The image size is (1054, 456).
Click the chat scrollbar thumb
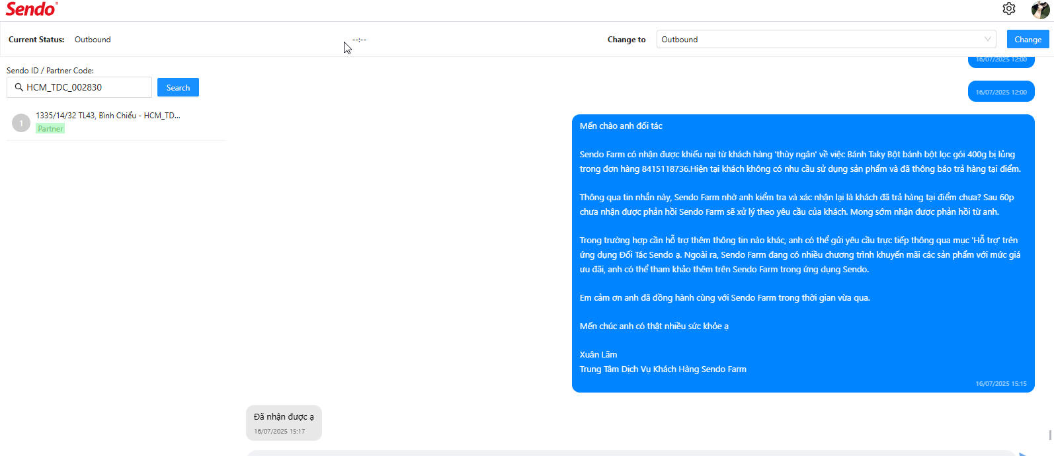pyautogui.click(x=1050, y=435)
